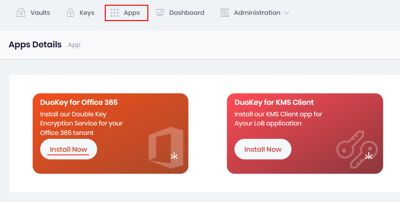This screenshot has width=400, height=202.
Task: Open the Dashboard page
Action: point(180,13)
